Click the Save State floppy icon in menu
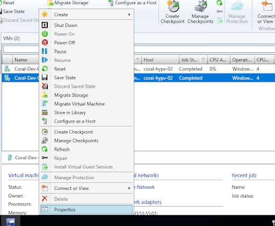Screen dimensions: 275x226 (45, 77)
